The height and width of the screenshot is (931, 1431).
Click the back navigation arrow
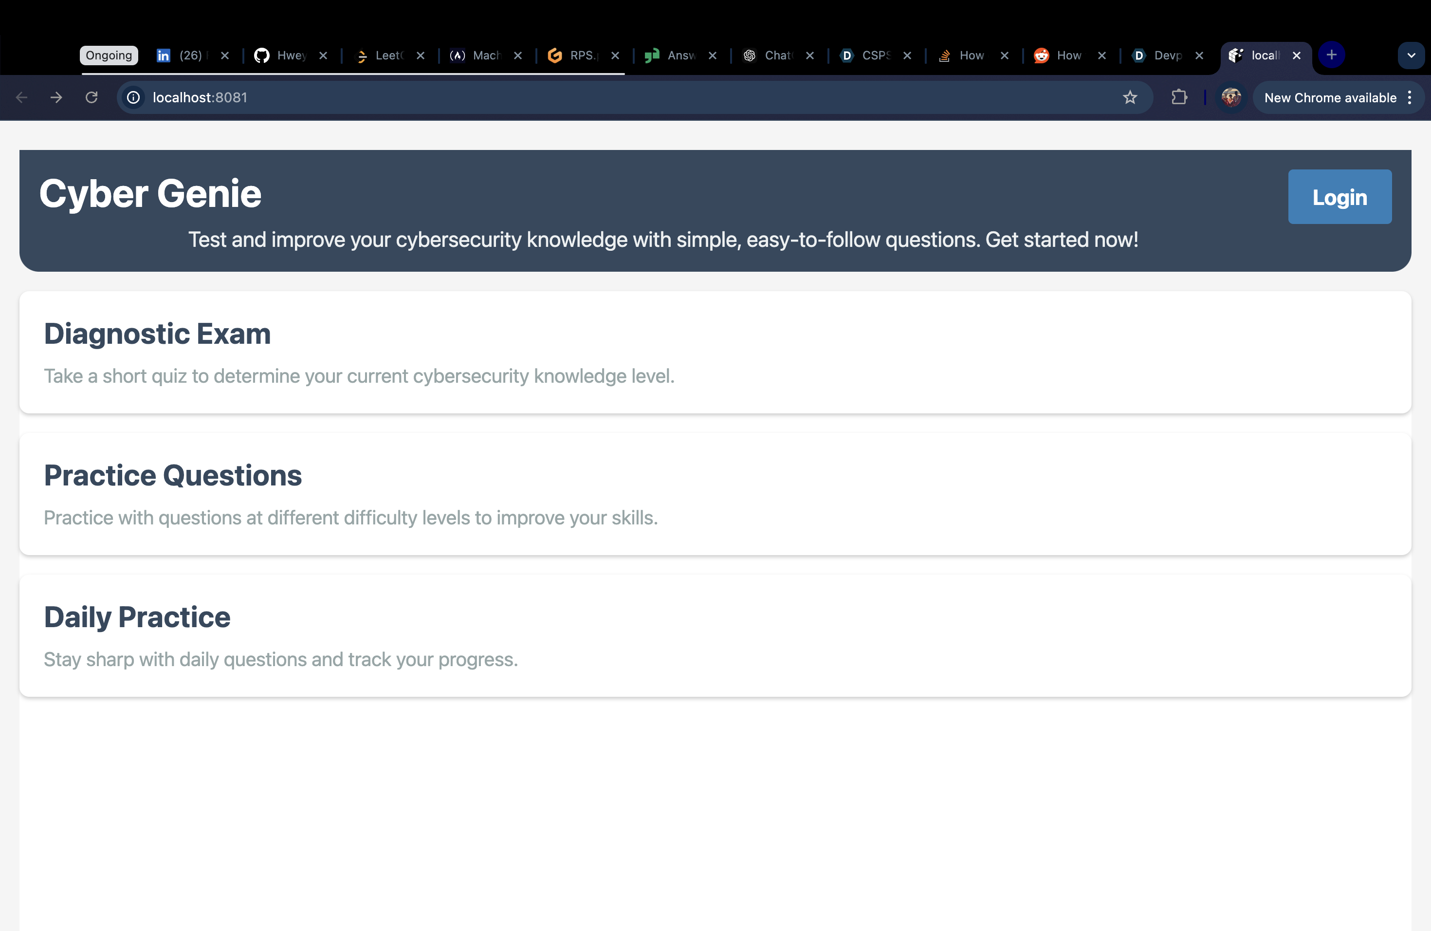[x=21, y=97]
